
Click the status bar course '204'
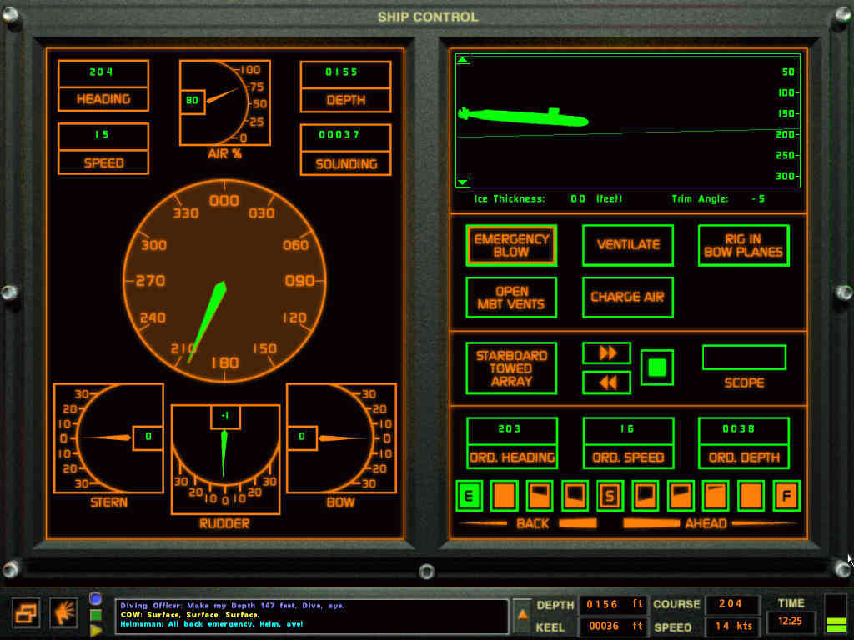(x=732, y=604)
